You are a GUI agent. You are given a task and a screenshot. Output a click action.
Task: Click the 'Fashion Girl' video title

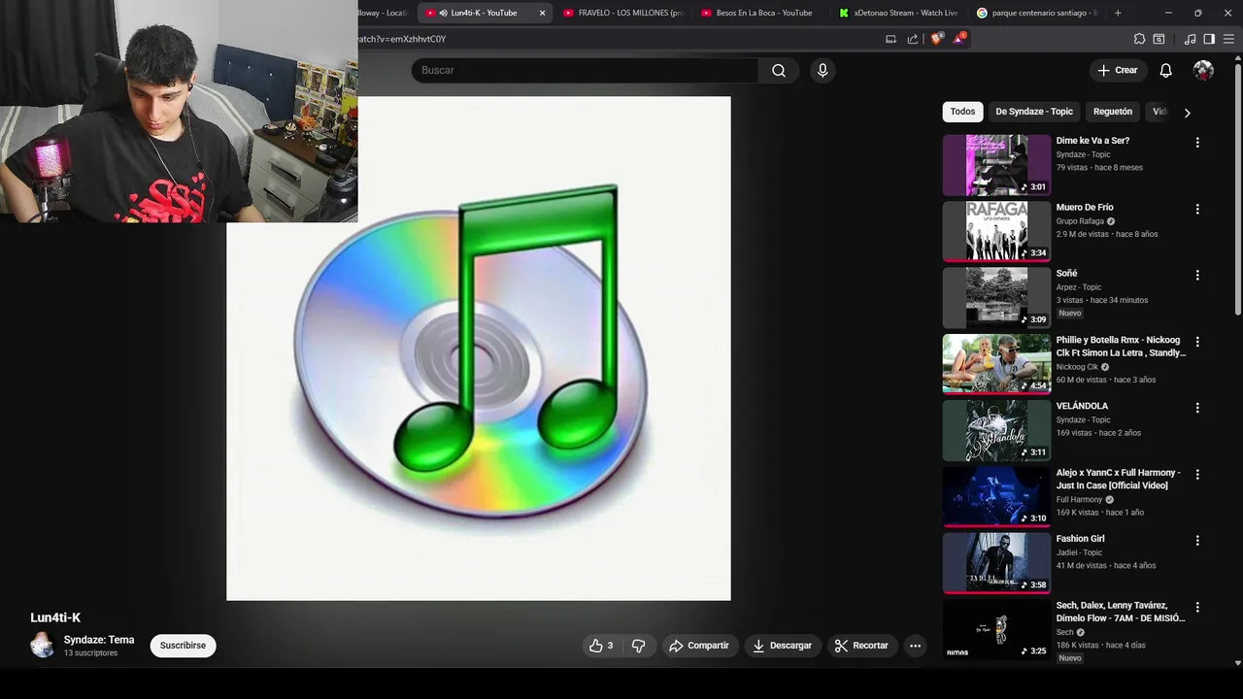click(1080, 539)
